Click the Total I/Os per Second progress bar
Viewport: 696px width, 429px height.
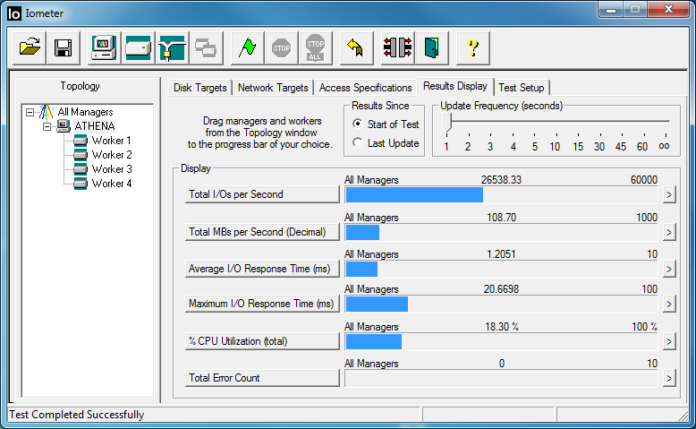(502, 194)
